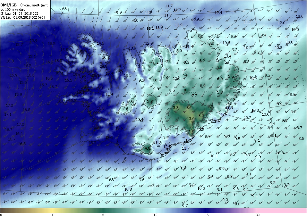Viewport: 307px width, 217px height.
Task: Click the 7.9 value on the map
Action: coord(125,108)
